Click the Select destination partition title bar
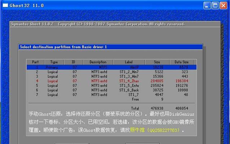The height and width of the screenshot is (144, 230). [111, 47]
